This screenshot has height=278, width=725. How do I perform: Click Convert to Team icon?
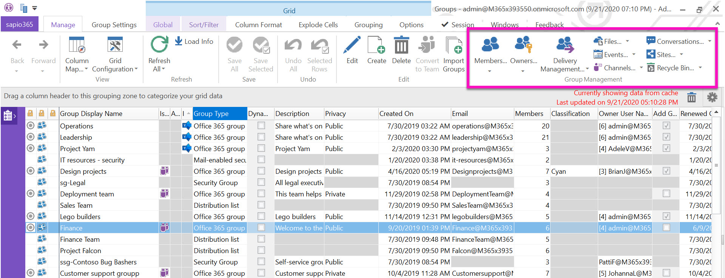point(427,45)
